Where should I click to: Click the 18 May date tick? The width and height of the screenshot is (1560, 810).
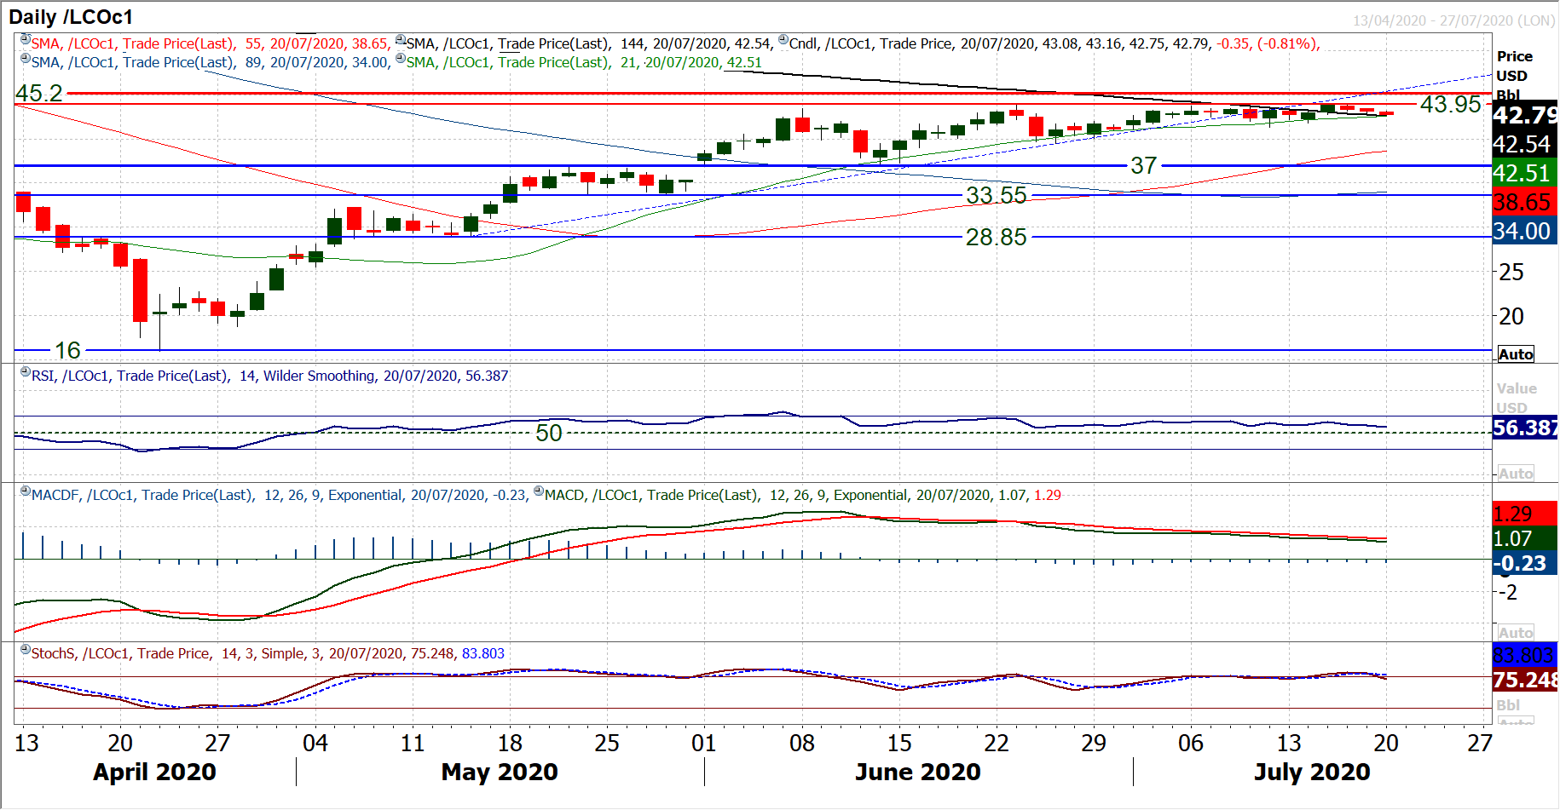[510, 743]
